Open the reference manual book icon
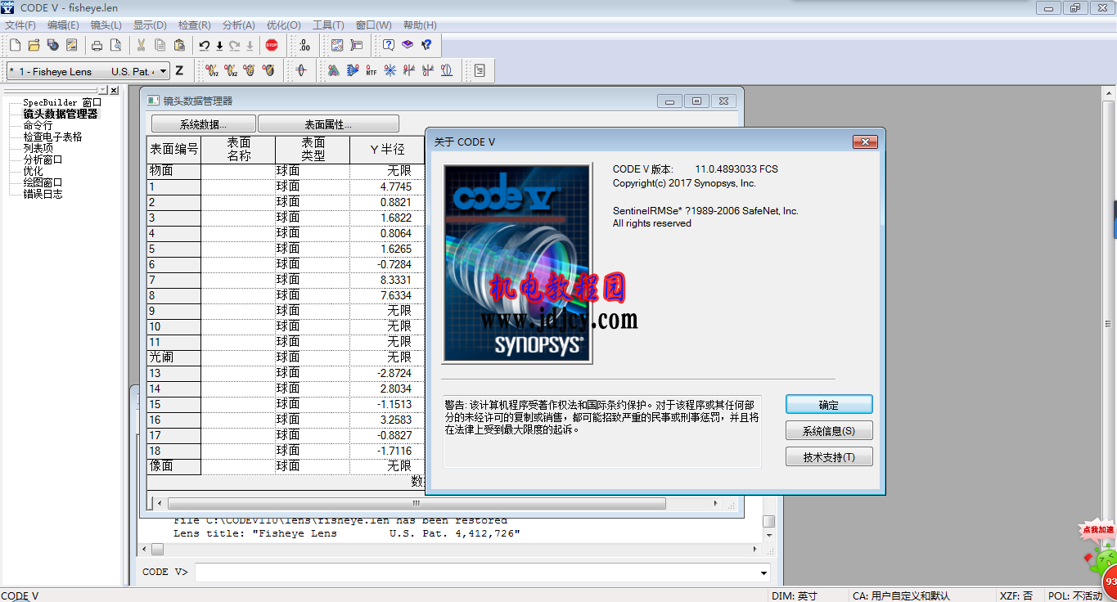 (408, 45)
